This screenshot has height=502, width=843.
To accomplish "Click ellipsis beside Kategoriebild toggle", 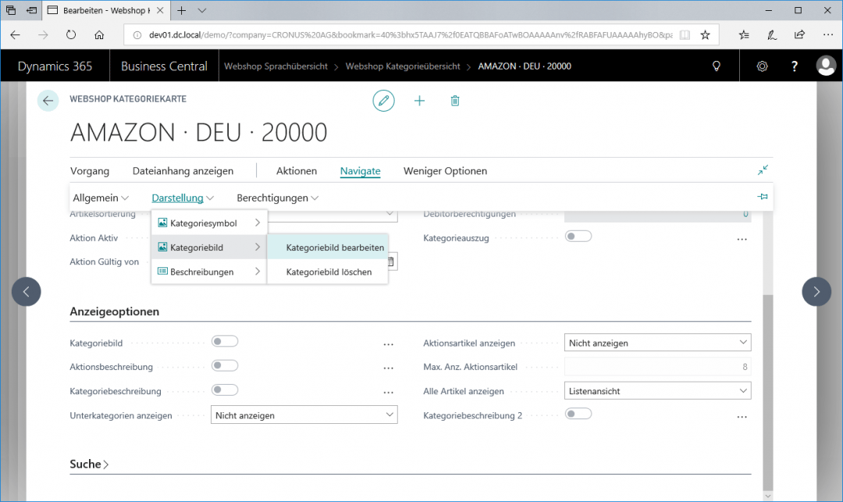I will click(x=388, y=344).
